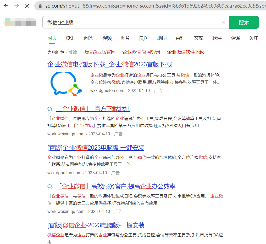Go back with the browser back arrow
Screen dimensions: 266x244
click(6, 6)
